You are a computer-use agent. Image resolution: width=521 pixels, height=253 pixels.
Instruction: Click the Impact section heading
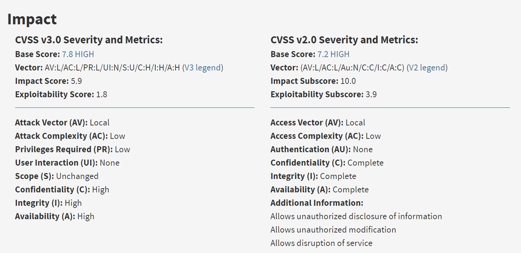[x=32, y=19]
